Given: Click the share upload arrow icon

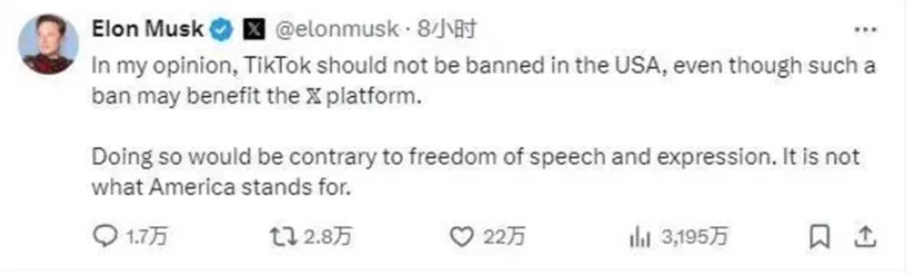Looking at the screenshot, I should click(864, 237).
